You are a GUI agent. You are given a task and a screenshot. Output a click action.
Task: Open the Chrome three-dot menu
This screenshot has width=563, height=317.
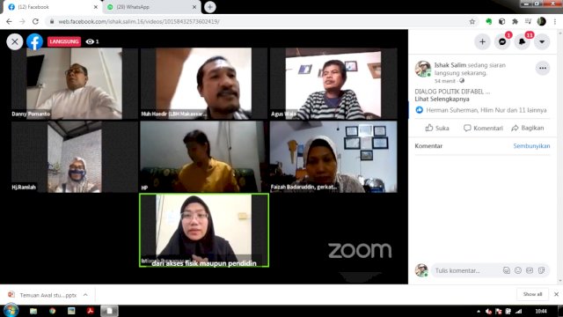(x=555, y=21)
